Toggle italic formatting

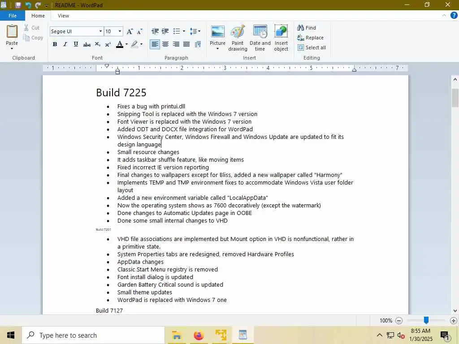tap(65, 44)
